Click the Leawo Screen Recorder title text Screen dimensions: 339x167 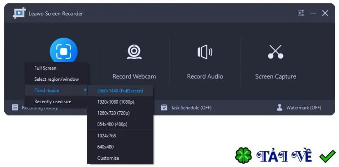pyautogui.click(x=56, y=14)
